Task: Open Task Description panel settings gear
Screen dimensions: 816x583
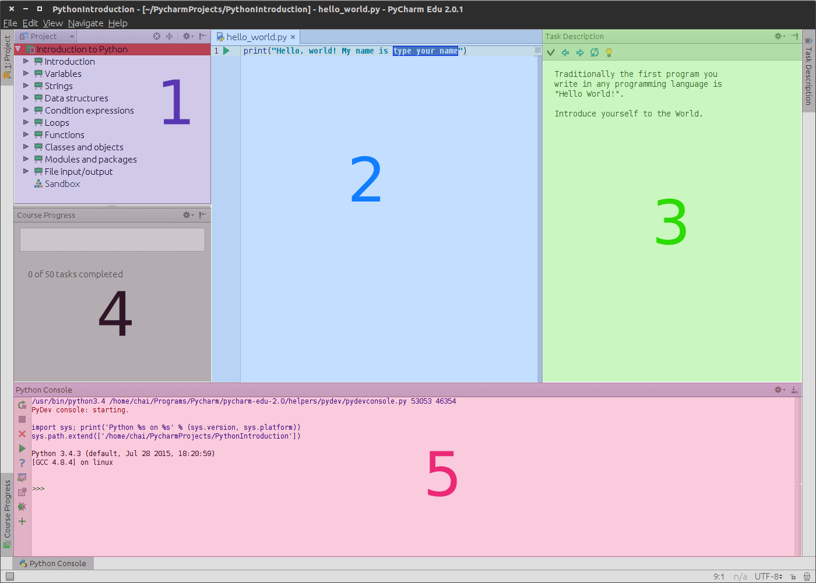Action: pos(779,36)
